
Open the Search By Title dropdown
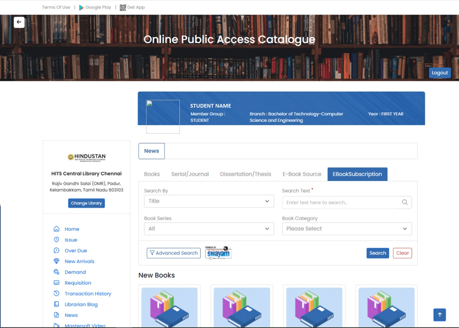pyautogui.click(x=209, y=201)
